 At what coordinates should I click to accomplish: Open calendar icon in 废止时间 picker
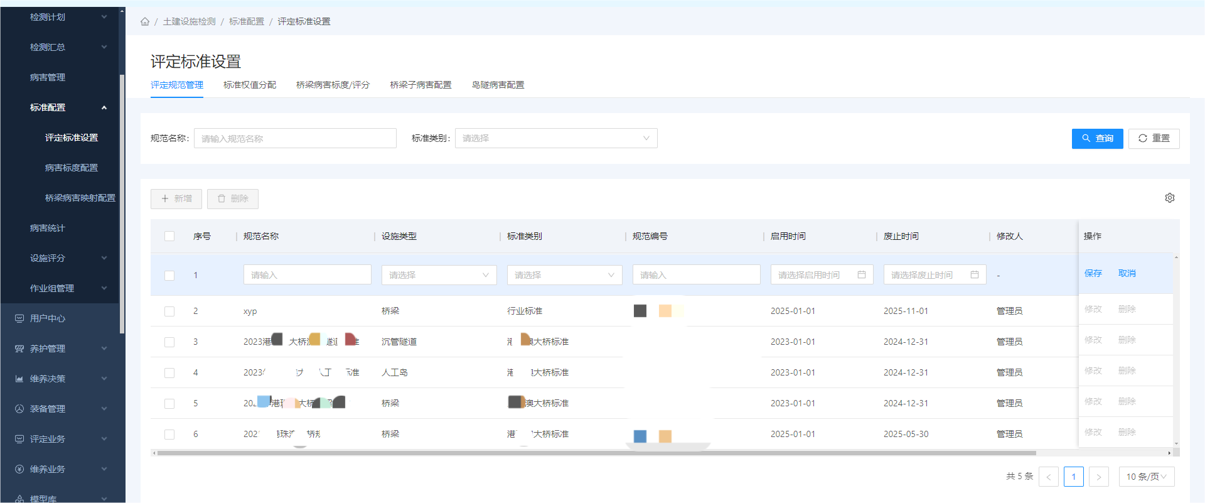click(x=975, y=274)
